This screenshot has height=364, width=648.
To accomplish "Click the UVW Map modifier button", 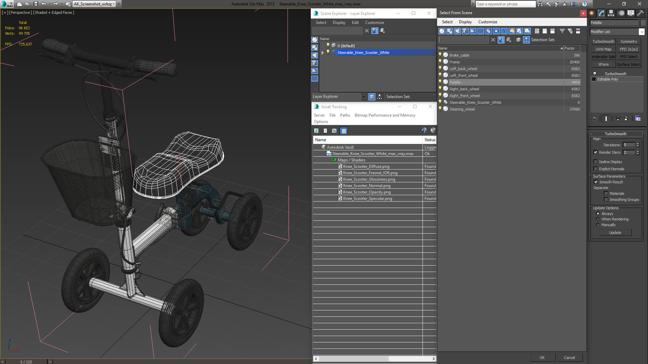I will (604, 49).
